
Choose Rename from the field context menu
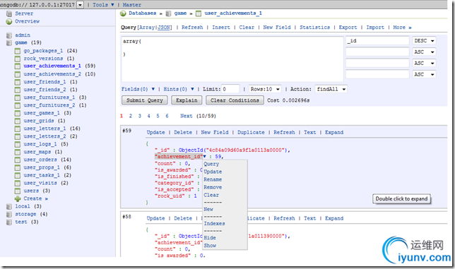click(213, 180)
